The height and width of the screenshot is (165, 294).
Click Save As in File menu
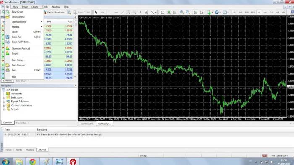tap(24, 37)
